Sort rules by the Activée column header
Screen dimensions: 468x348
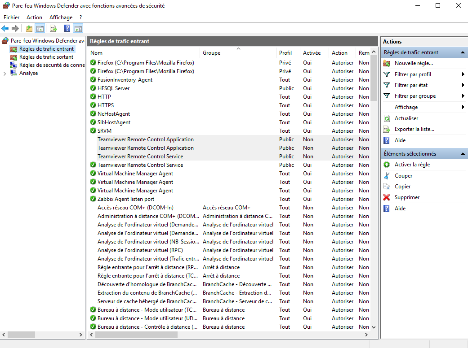pos(315,52)
